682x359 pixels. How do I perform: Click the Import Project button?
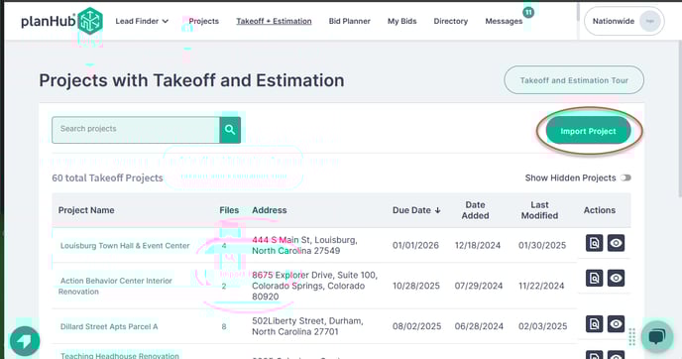pos(588,131)
